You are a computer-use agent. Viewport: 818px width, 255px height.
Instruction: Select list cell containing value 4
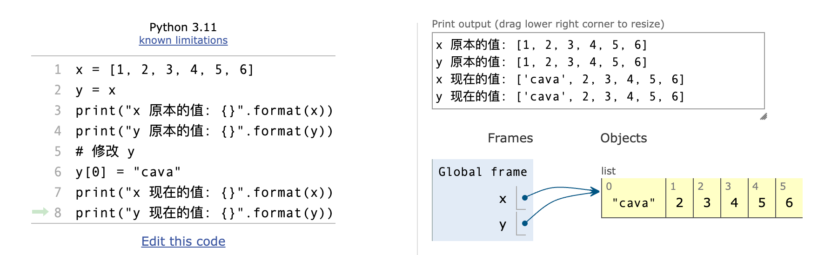(734, 198)
